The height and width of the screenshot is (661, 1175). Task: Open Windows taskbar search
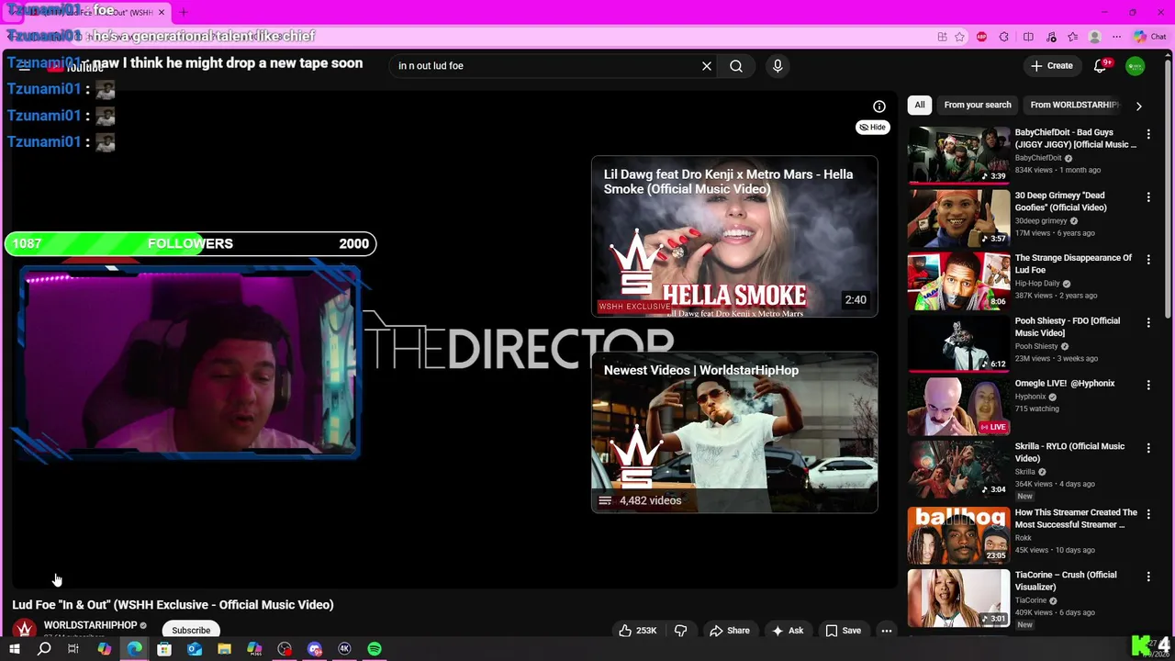coord(44,649)
